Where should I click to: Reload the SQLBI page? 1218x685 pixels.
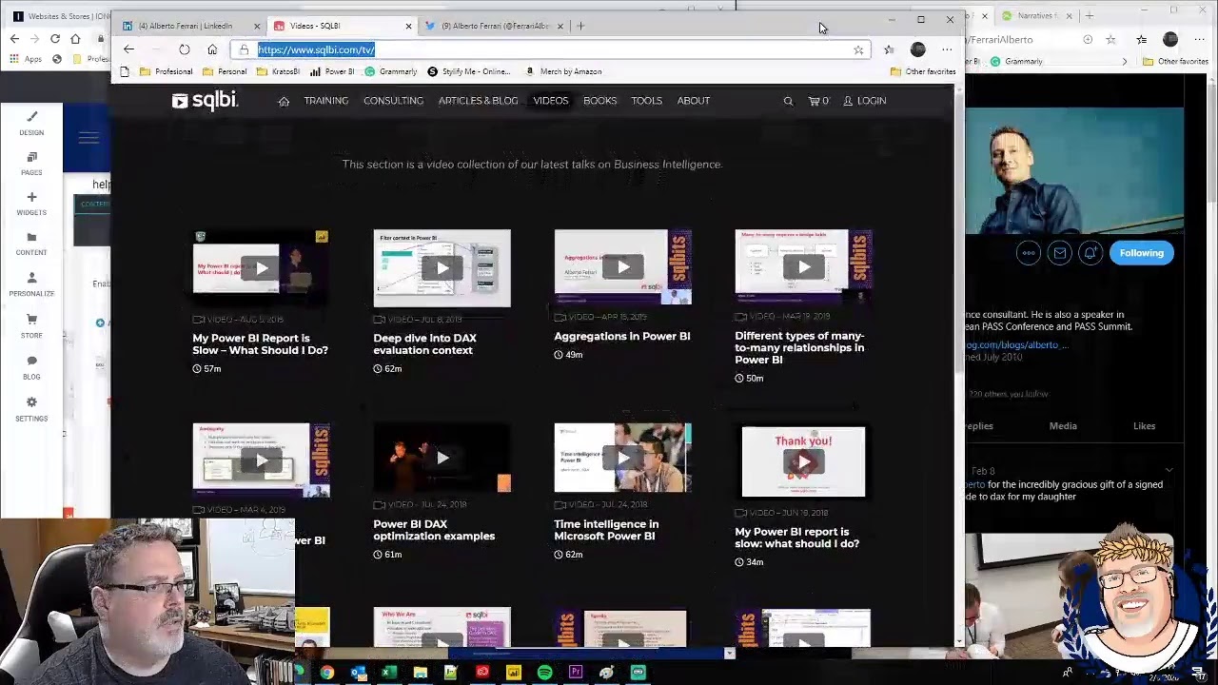pyautogui.click(x=184, y=49)
